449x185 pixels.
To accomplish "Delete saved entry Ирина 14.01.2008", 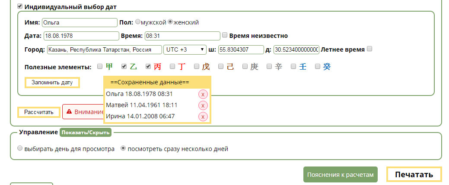I will (x=203, y=117).
